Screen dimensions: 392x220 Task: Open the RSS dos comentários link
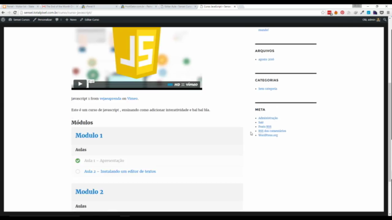click(x=272, y=131)
